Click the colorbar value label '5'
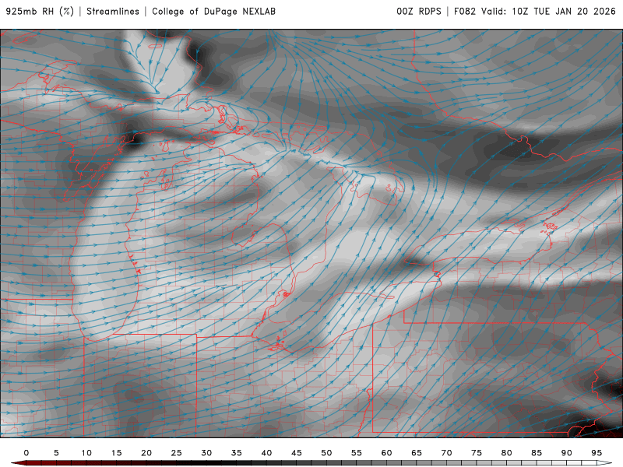623x467 pixels. click(56, 453)
